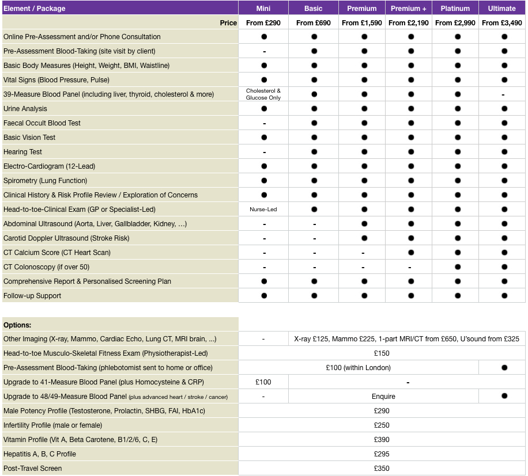Click the '£150' price cell
This screenshot has width=528, height=476.
tap(382, 353)
